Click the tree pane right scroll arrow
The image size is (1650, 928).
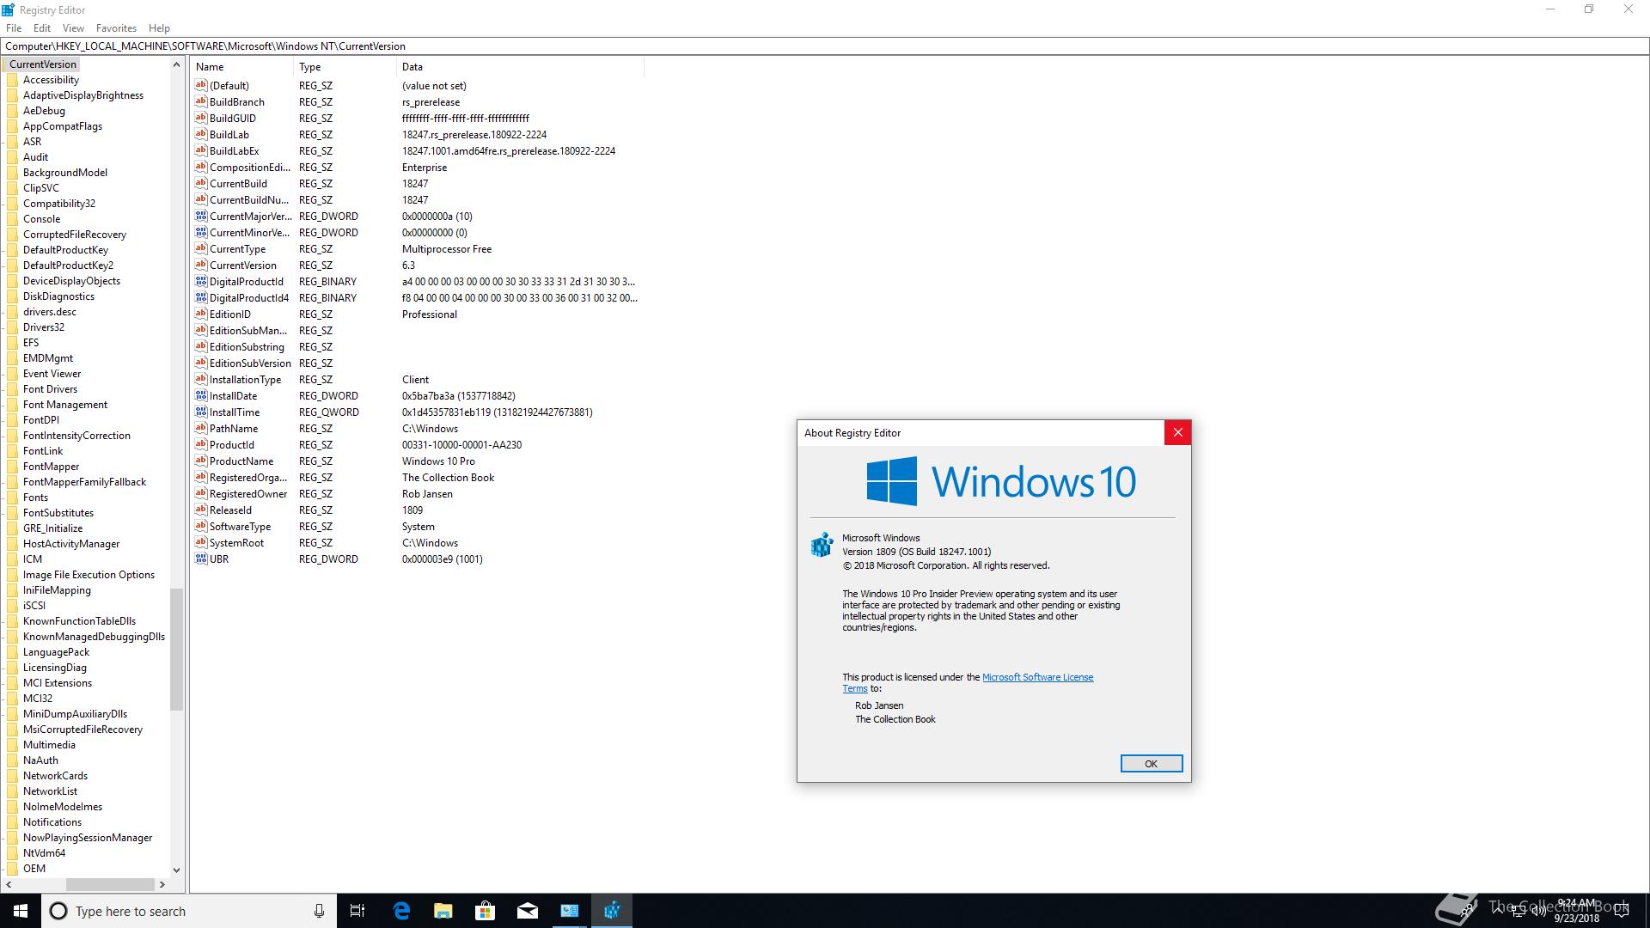(x=162, y=884)
